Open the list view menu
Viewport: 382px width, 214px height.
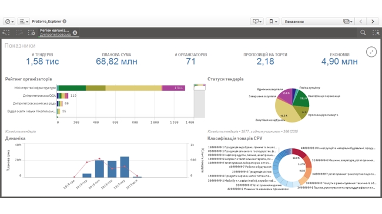click(x=24, y=21)
